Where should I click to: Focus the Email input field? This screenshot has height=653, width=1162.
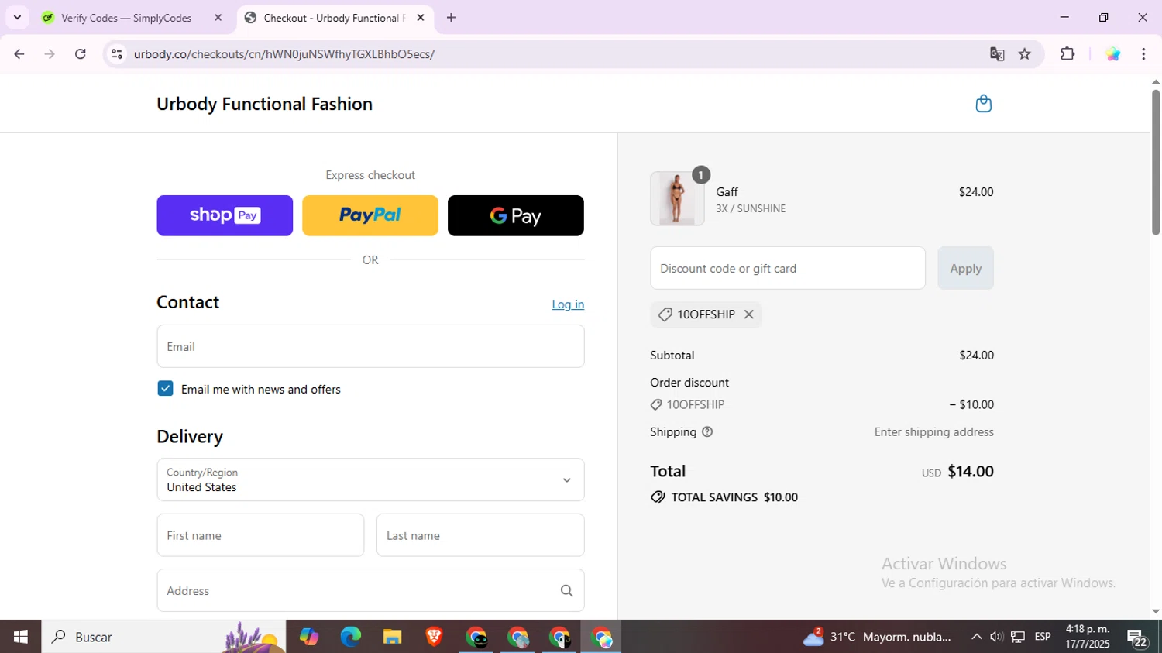370,346
